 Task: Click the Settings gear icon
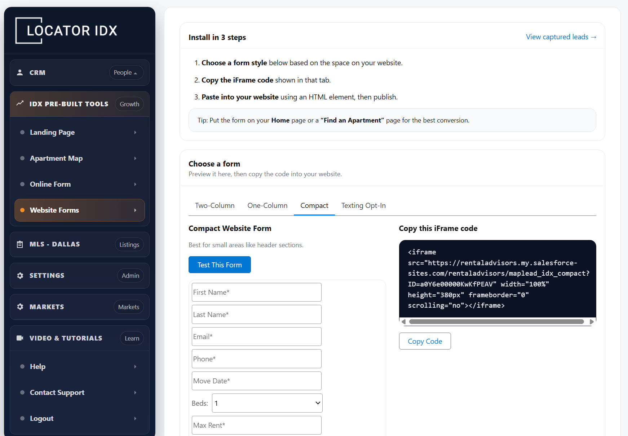(20, 276)
